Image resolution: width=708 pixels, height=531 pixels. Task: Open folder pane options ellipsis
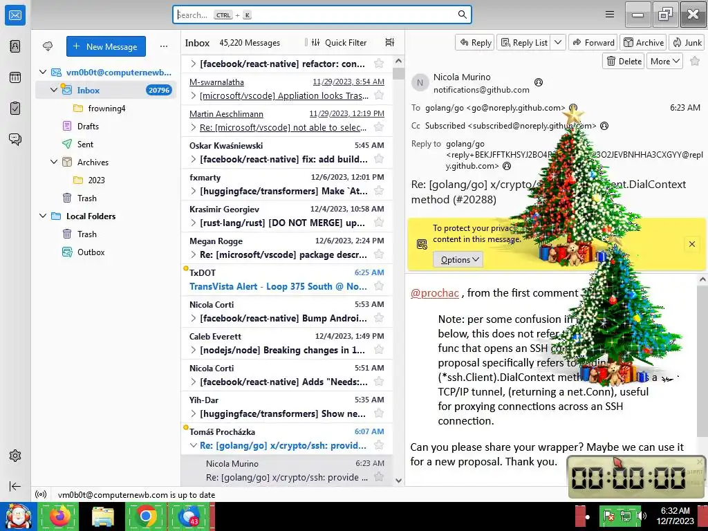163,46
